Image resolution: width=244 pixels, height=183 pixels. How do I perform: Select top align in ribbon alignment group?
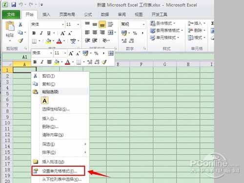(x=87, y=24)
